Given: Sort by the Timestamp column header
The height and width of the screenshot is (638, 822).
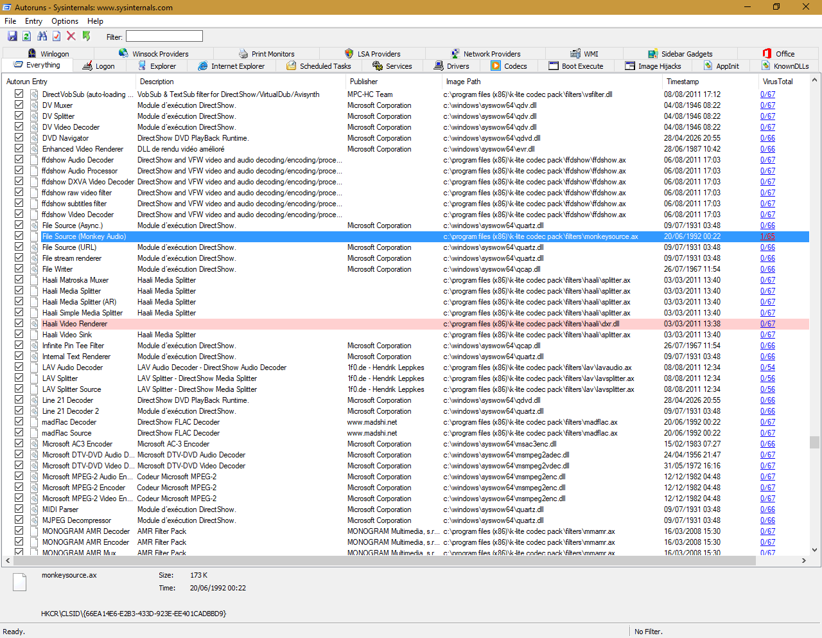Looking at the screenshot, I should click(710, 82).
